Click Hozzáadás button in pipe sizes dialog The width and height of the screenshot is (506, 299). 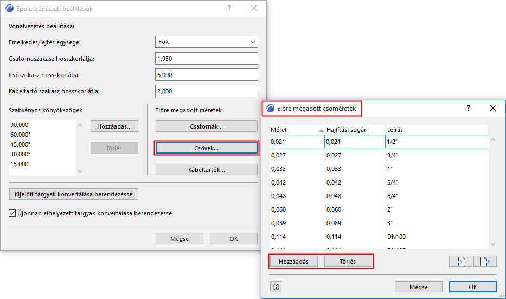pos(293,261)
